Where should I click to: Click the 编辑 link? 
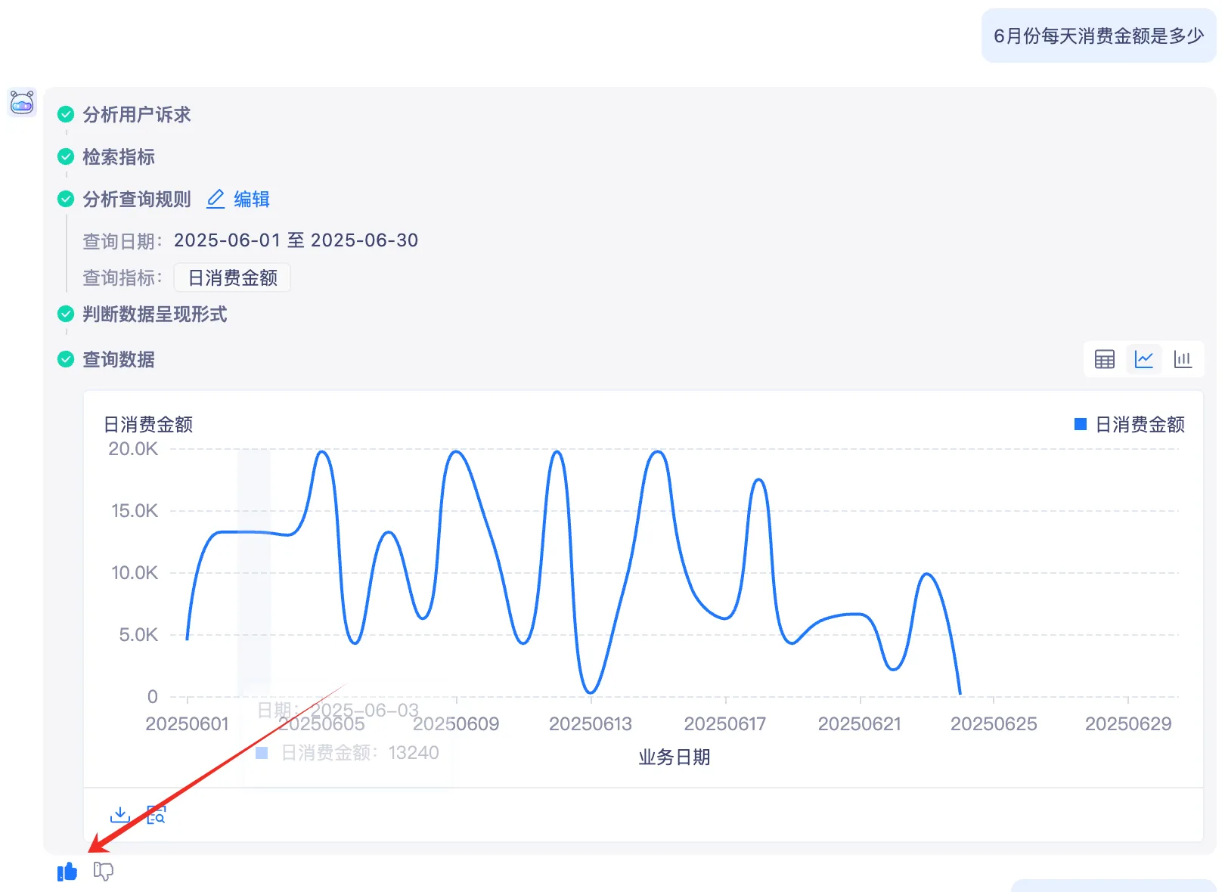click(x=252, y=199)
